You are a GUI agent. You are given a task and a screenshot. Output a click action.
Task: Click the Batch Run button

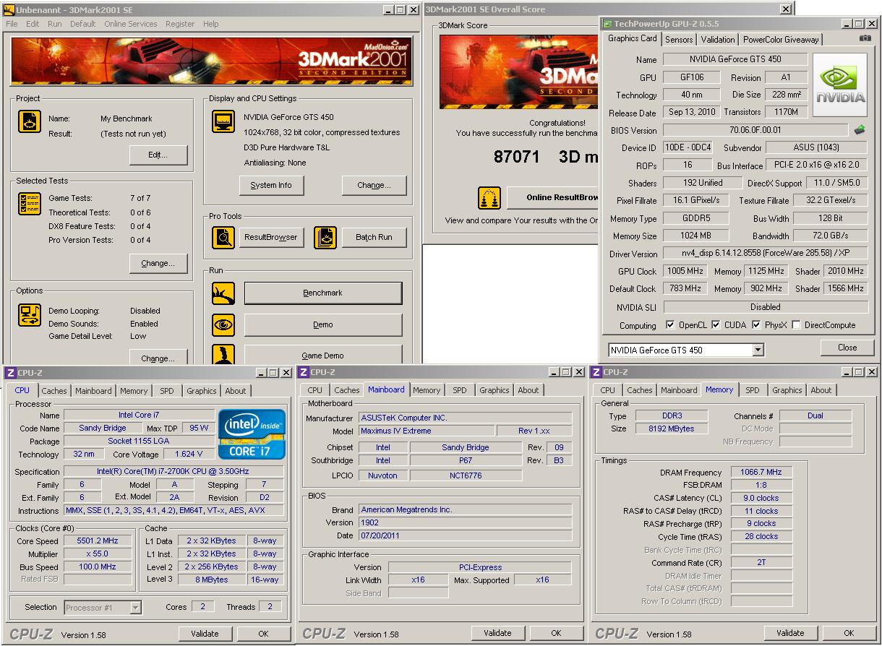pyautogui.click(x=374, y=237)
